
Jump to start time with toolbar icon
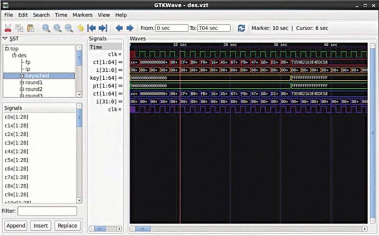pos(92,28)
